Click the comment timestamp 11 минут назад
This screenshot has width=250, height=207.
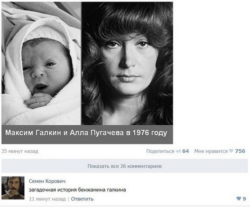click(x=47, y=199)
